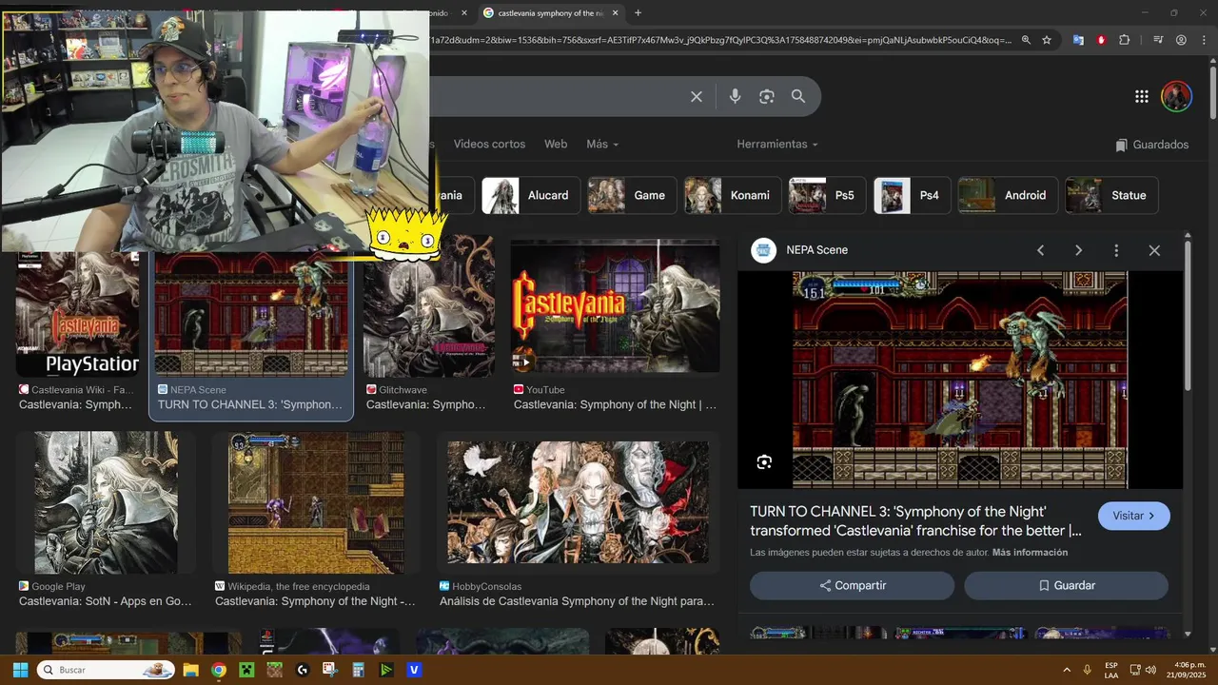Open Chrome from the taskbar
Screen dimensions: 1218x685
point(219,670)
